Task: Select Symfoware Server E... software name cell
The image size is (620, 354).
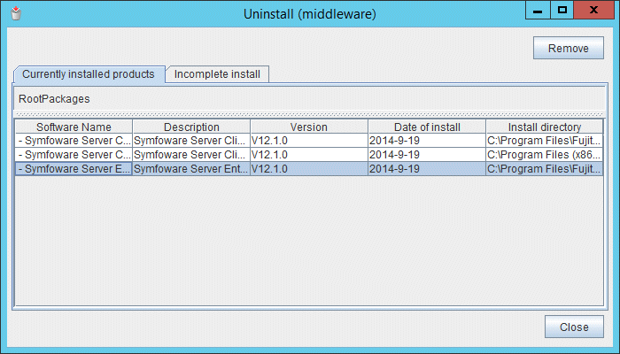Action: pyautogui.click(x=74, y=169)
